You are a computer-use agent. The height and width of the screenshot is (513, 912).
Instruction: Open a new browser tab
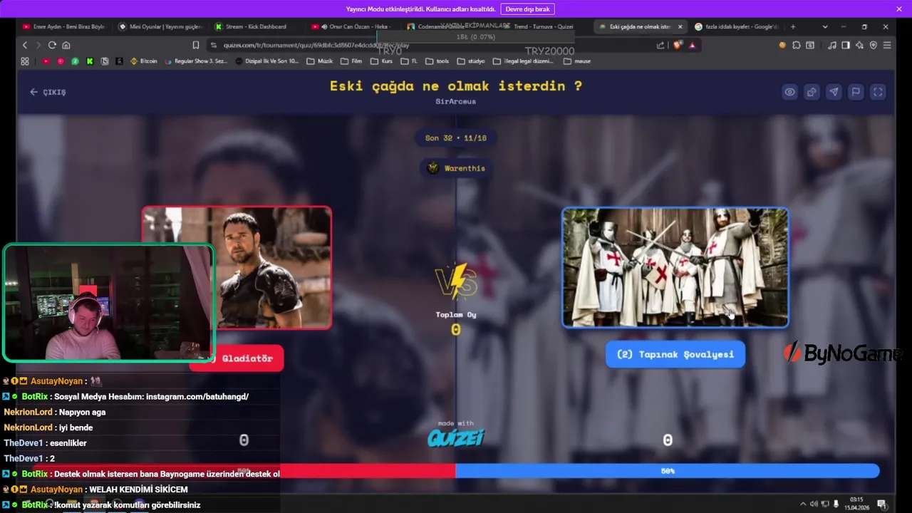click(792, 26)
